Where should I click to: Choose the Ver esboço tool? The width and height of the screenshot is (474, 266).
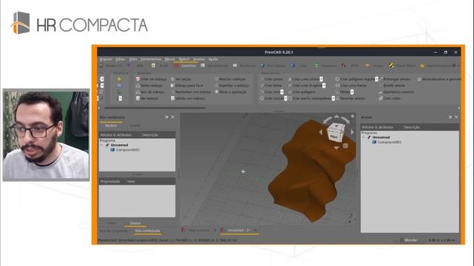pos(147,98)
